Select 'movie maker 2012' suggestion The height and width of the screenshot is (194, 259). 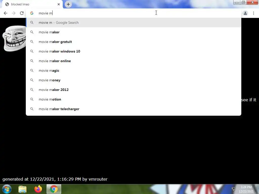pos(134,90)
